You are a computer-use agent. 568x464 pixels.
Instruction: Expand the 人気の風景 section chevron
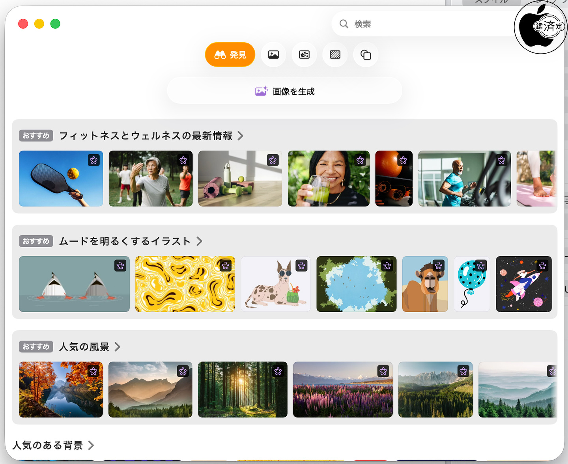(117, 347)
